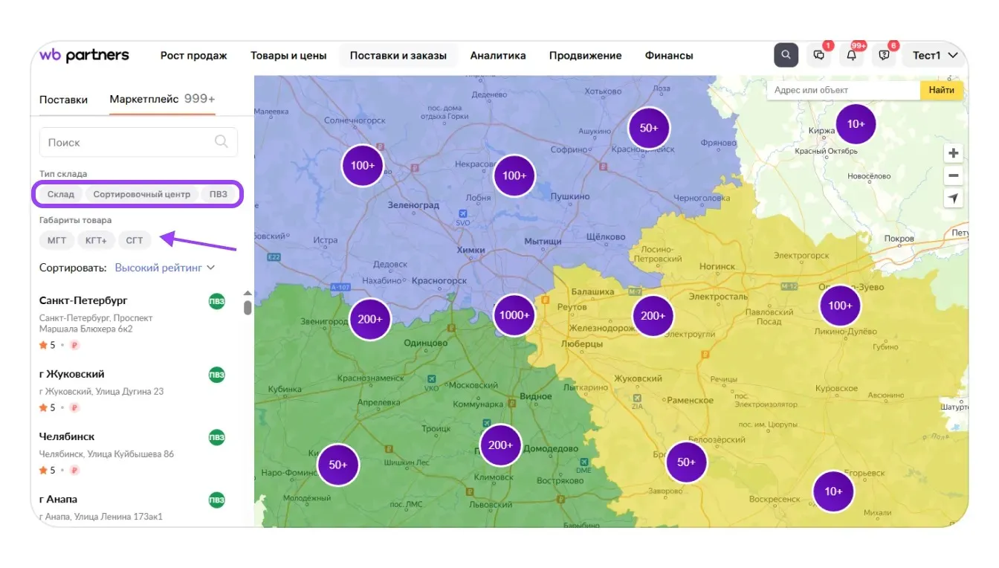Click the search magnifier icon in header
999x568 pixels.
pos(786,55)
